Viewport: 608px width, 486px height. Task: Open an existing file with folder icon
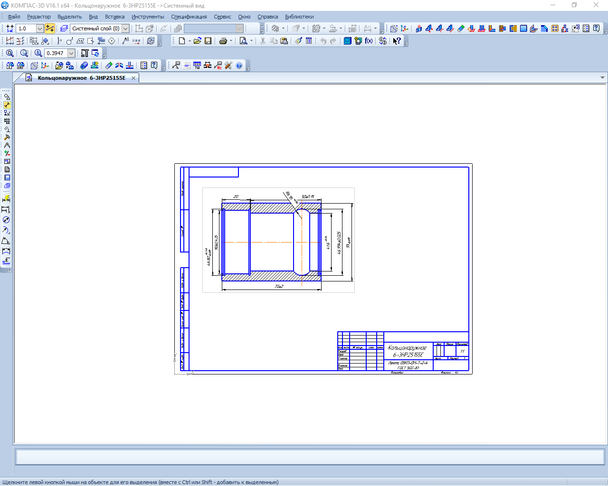pyautogui.click(x=197, y=41)
